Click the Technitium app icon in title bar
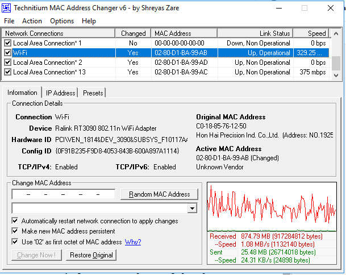Image resolution: width=346 pixels, height=275 pixels. click(x=6, y=8)
